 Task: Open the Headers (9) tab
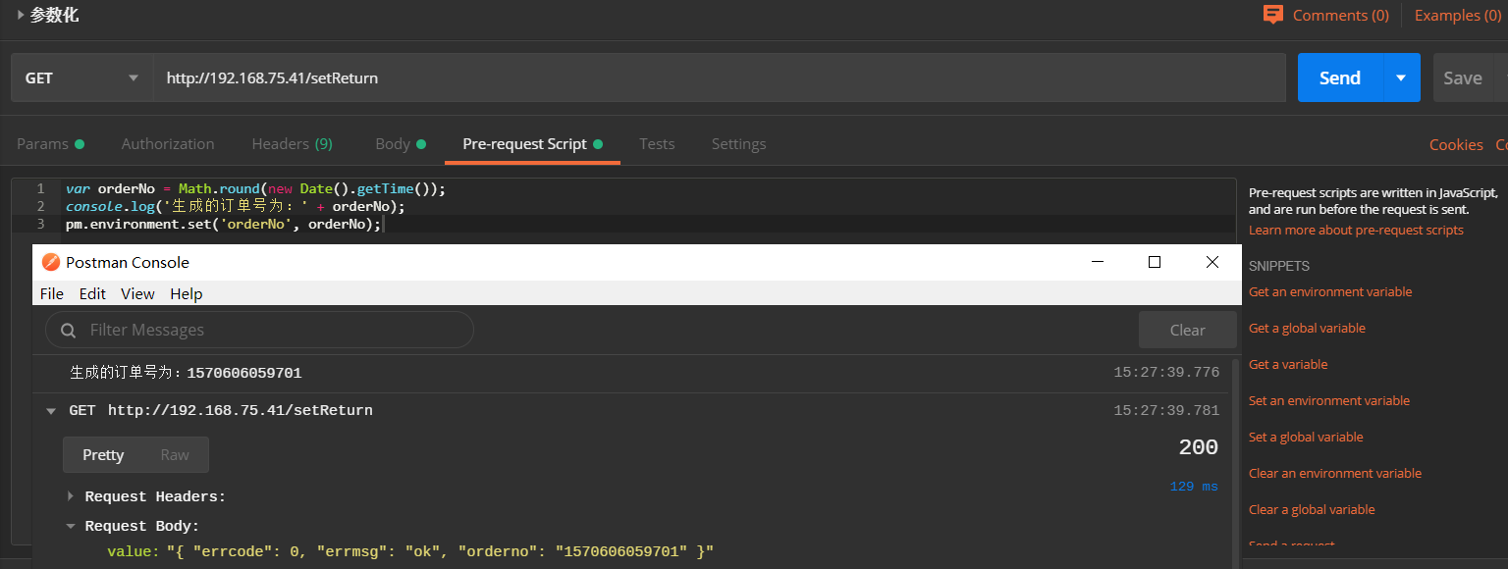coord(292,143)
